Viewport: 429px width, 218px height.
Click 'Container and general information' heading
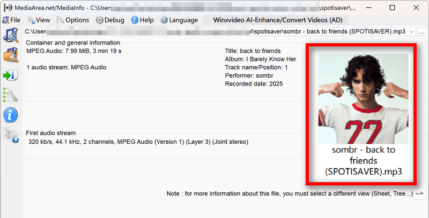pos(73,43)
